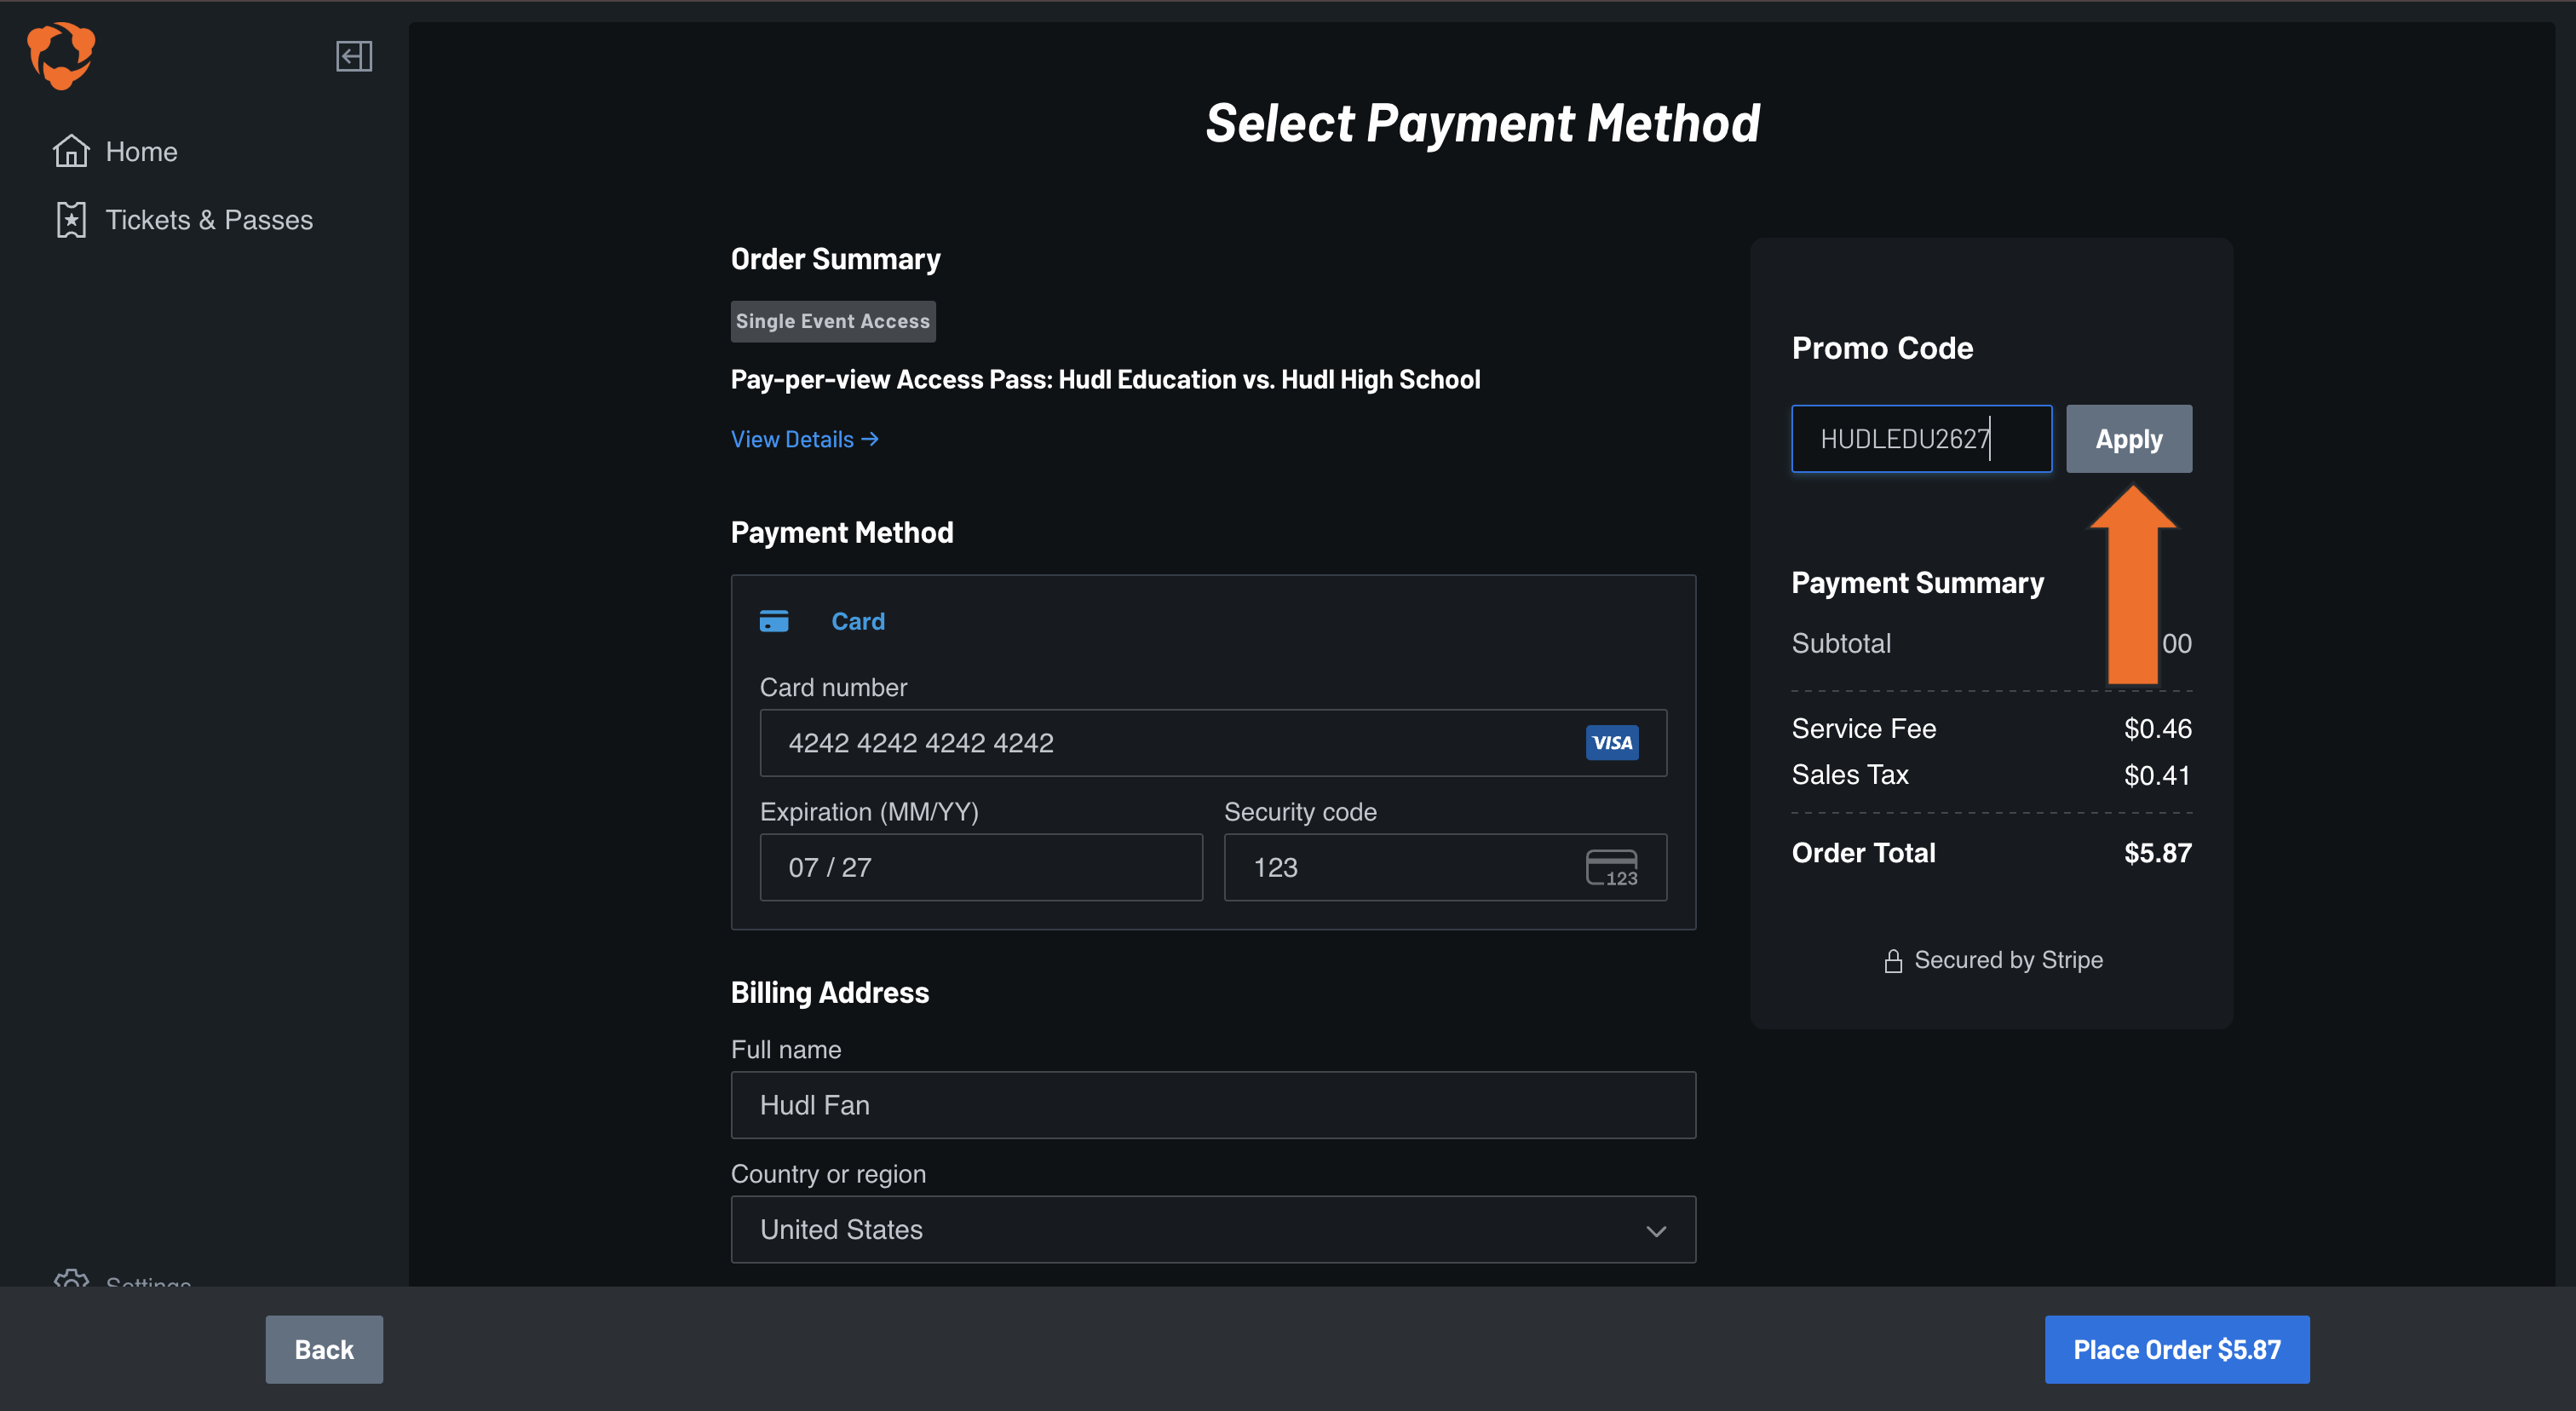Click the Sales Tax $0.41 value
This screenshot has width=2576, height=1411.
(x=2158, y=775)
